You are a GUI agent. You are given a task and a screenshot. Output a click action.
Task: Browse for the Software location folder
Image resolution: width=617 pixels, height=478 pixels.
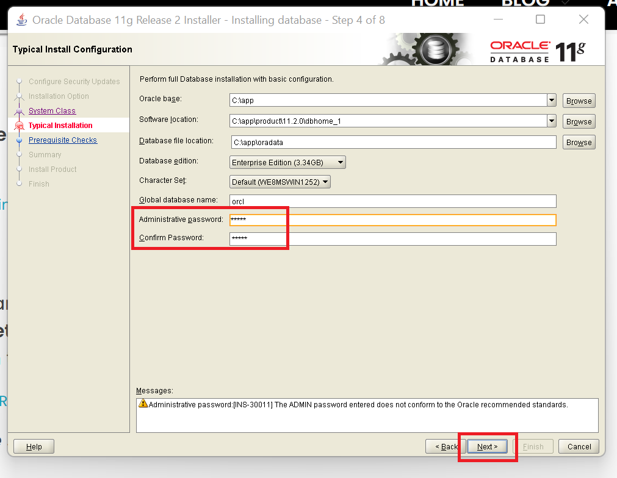[x=579, y=121]
